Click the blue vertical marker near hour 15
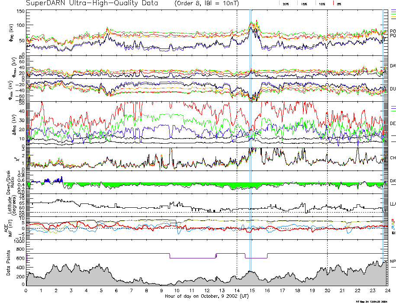This screenshot has height=303, width=396. point(251,130)
